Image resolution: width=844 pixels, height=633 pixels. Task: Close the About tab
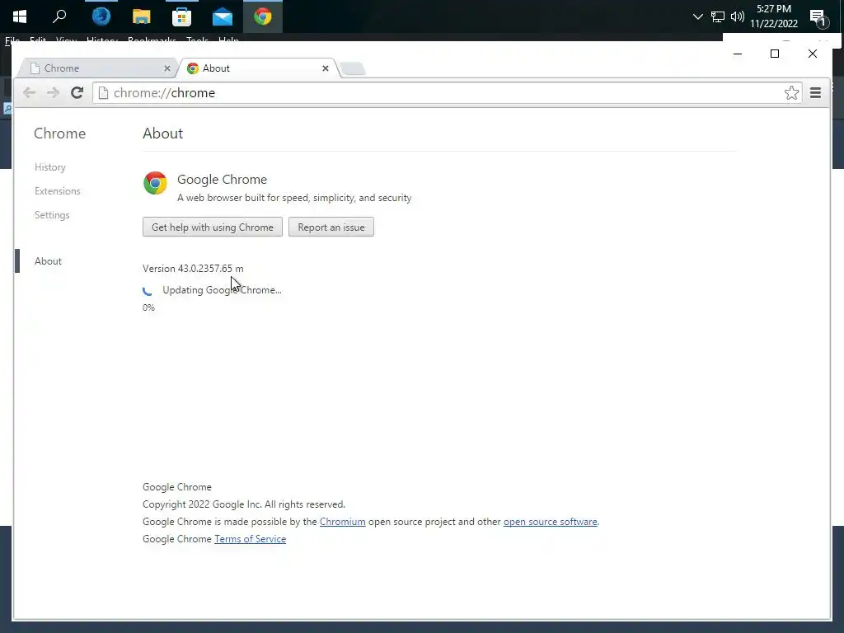pos(325,68)
